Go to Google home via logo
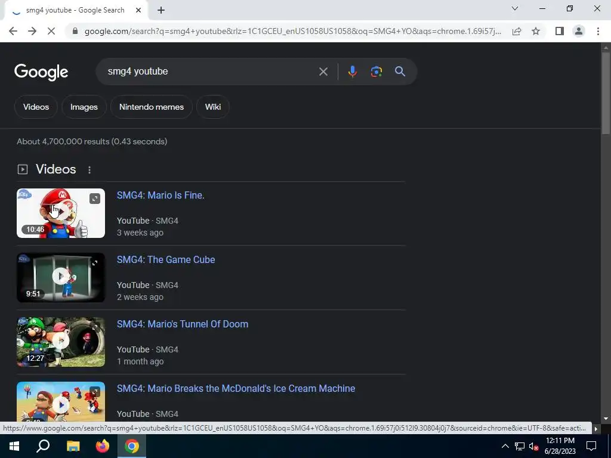The width and height of the screenshot is (611, 458). pos(41,72)
